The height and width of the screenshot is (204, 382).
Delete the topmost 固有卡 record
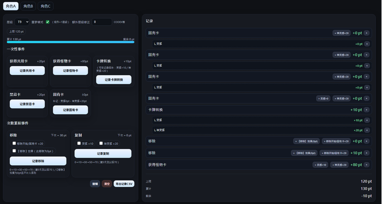coord(367,33)
